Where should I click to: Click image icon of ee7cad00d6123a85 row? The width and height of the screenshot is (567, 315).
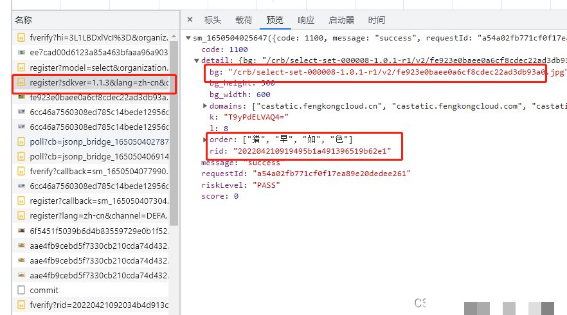(x=21, y=53)
